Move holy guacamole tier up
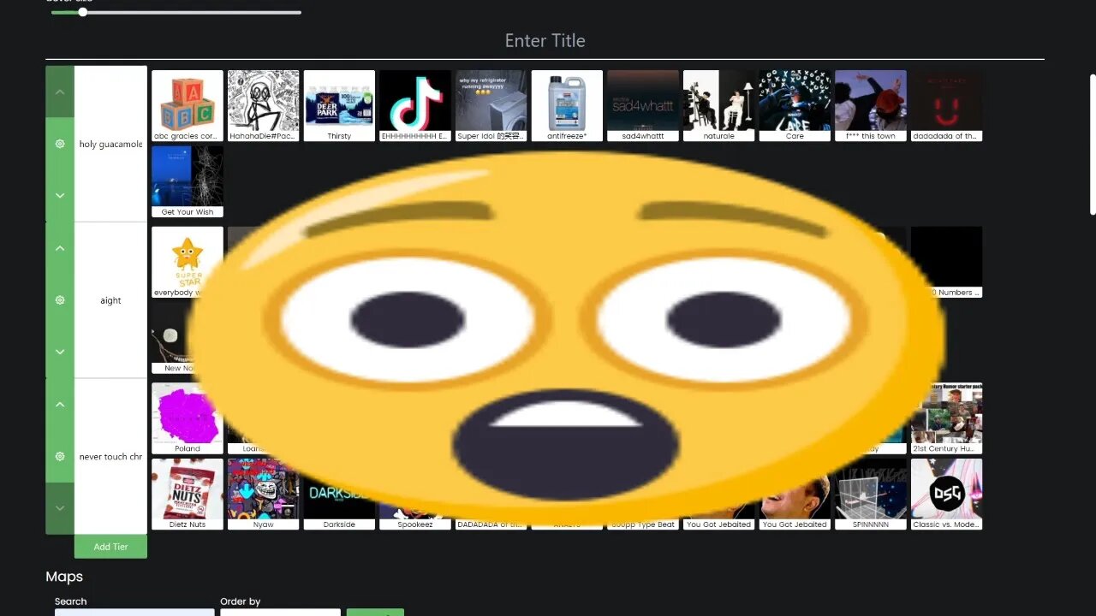Screen dimensions: 1096x616 60,92
